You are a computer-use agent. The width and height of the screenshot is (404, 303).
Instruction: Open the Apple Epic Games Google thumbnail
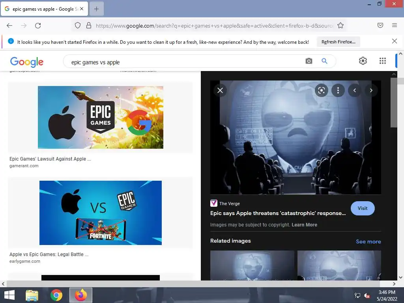click(101, 117)
